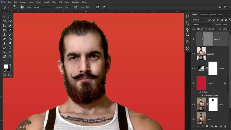231x130 pixels.
Task: Swap foreground and background colors
Action: click(x=10, y=65)
